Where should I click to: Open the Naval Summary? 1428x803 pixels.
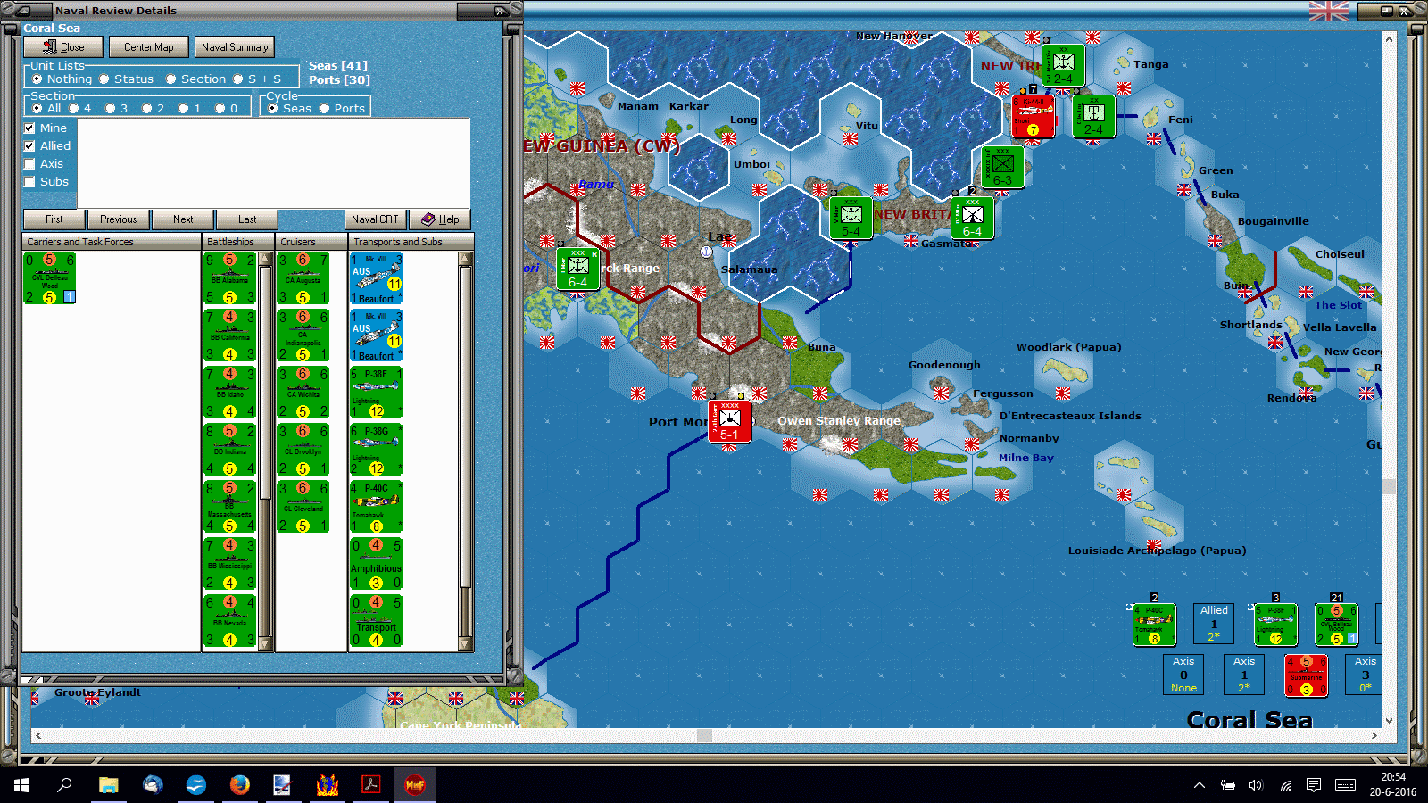point(235,46)
